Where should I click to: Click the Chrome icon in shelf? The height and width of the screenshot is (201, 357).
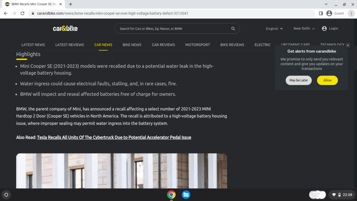tap(171, 195)
